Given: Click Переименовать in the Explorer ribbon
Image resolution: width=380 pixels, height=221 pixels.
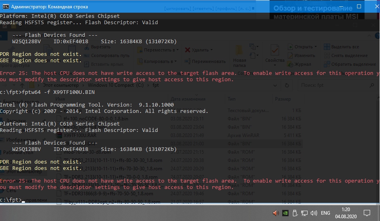Looking at the screenshot, I should pos(205,61).
